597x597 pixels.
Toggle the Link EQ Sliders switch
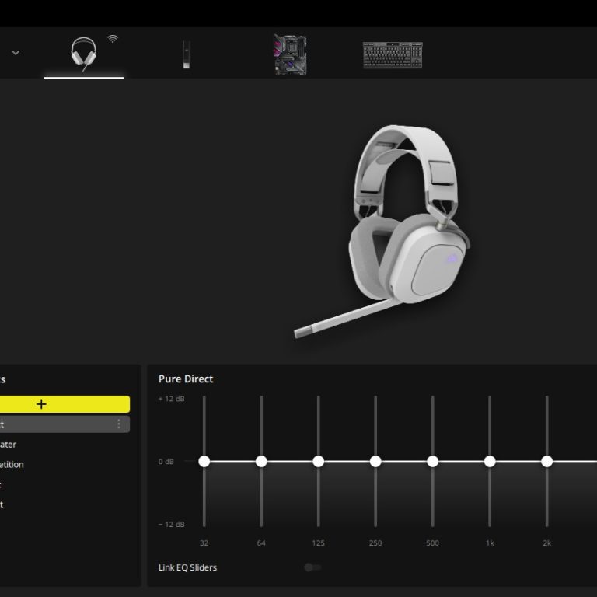coord(312,567)
